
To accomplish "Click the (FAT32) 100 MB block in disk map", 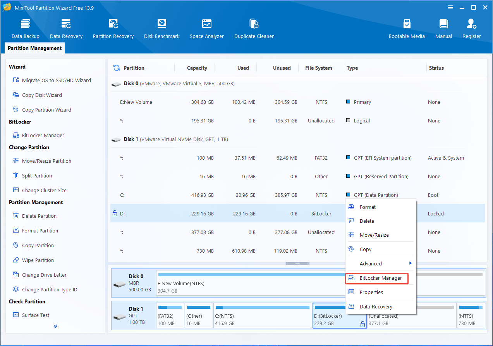I will (170, 315).
